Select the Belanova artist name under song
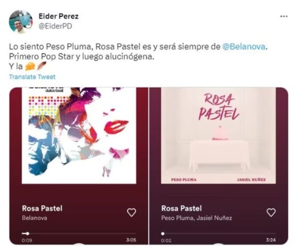 coord(34,218)
